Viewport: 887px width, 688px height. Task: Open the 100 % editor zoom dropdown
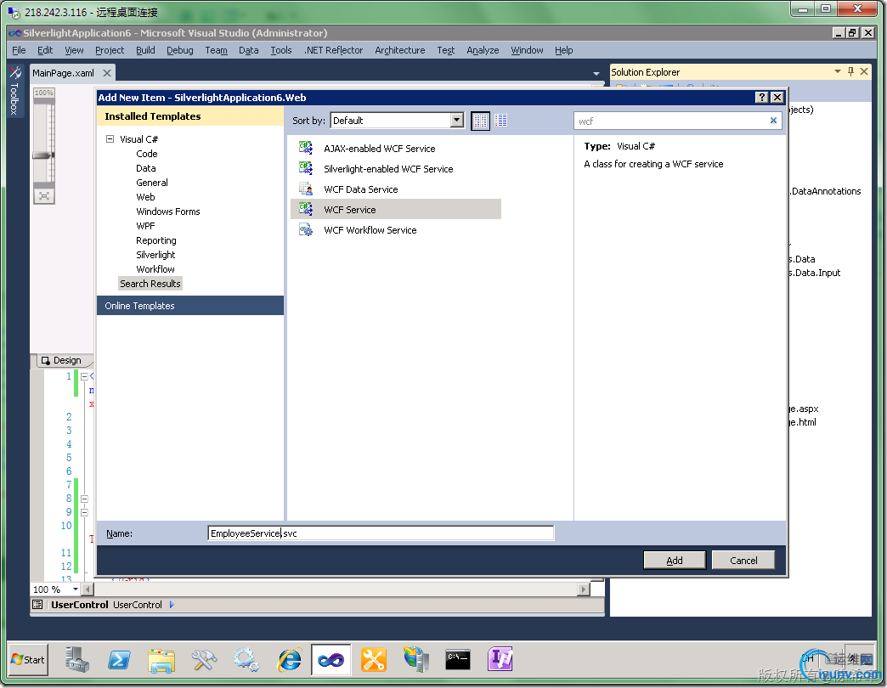click(x=76, y=589)
